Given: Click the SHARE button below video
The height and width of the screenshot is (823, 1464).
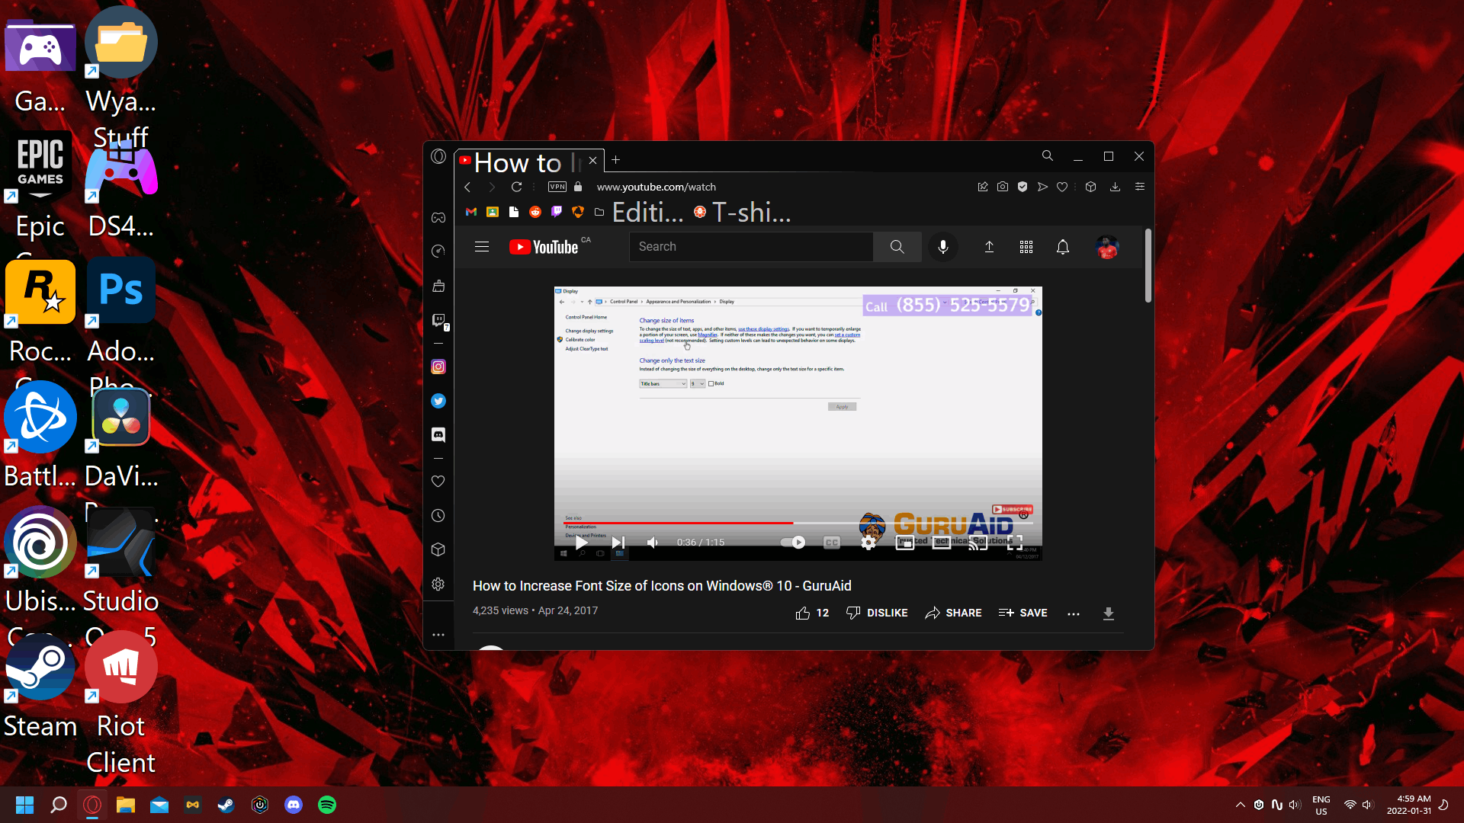Looking at the screenshot, I should coord(953,613).
